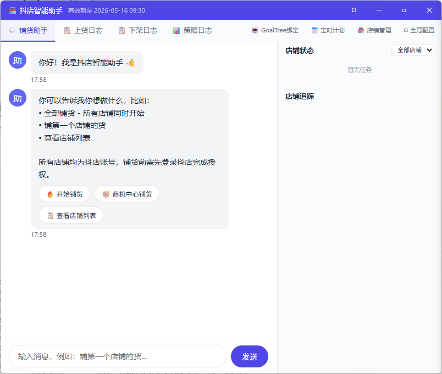Click the 开始铺货 quick button
Image resolution: width=442 pixels, height=374 pixels.
64,194
